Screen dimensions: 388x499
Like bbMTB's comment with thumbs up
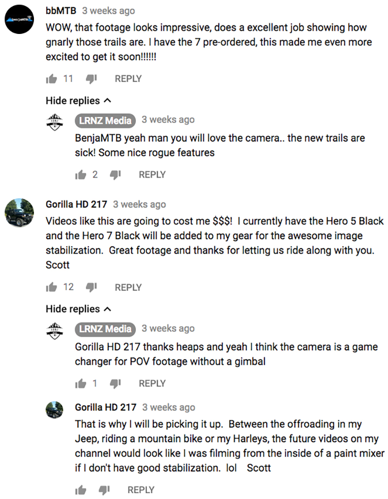[x=51, y=79]
